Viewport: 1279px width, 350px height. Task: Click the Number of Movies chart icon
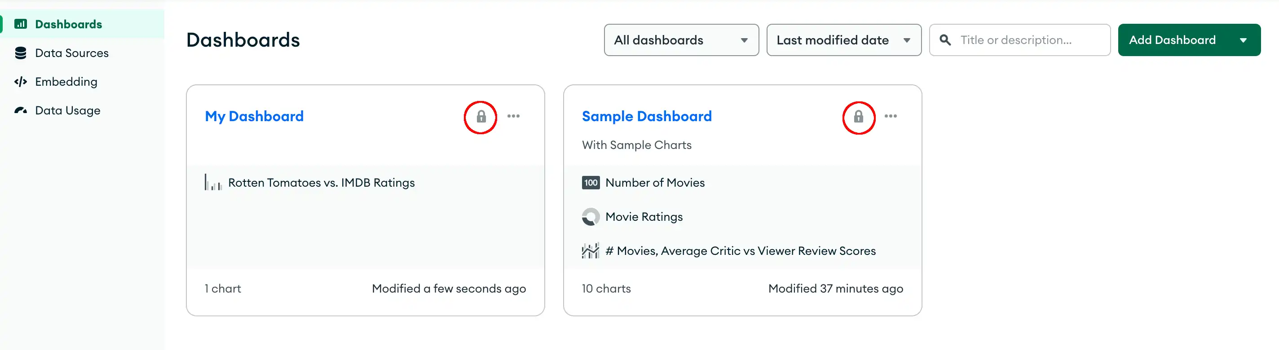pyautogui.click(x=591, y=183)
